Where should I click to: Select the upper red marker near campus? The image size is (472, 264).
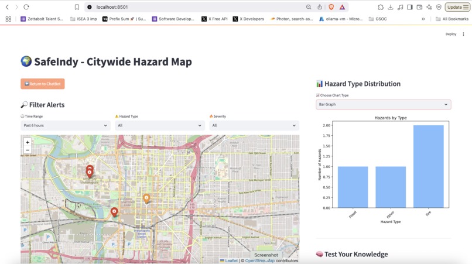tap(90, 167)
